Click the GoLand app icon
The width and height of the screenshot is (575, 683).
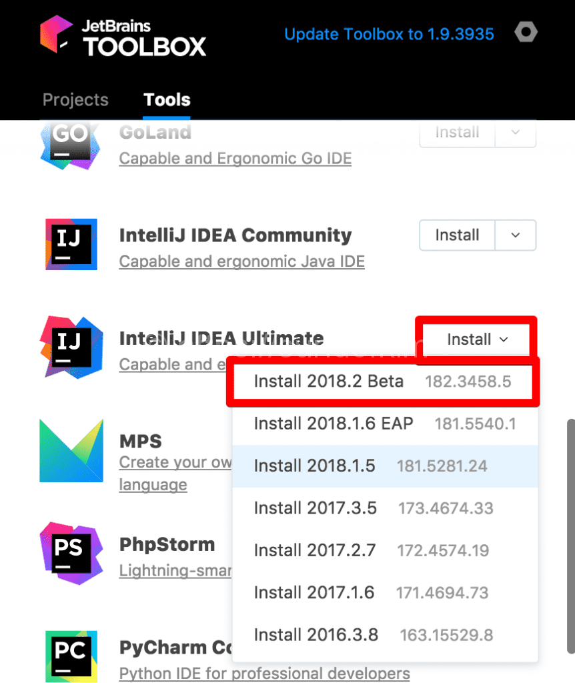coord(71,145)
